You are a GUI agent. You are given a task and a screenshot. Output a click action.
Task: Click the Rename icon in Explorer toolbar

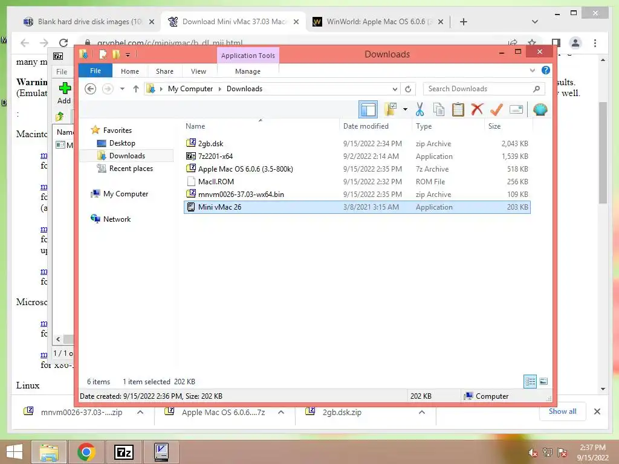[516, 109]
